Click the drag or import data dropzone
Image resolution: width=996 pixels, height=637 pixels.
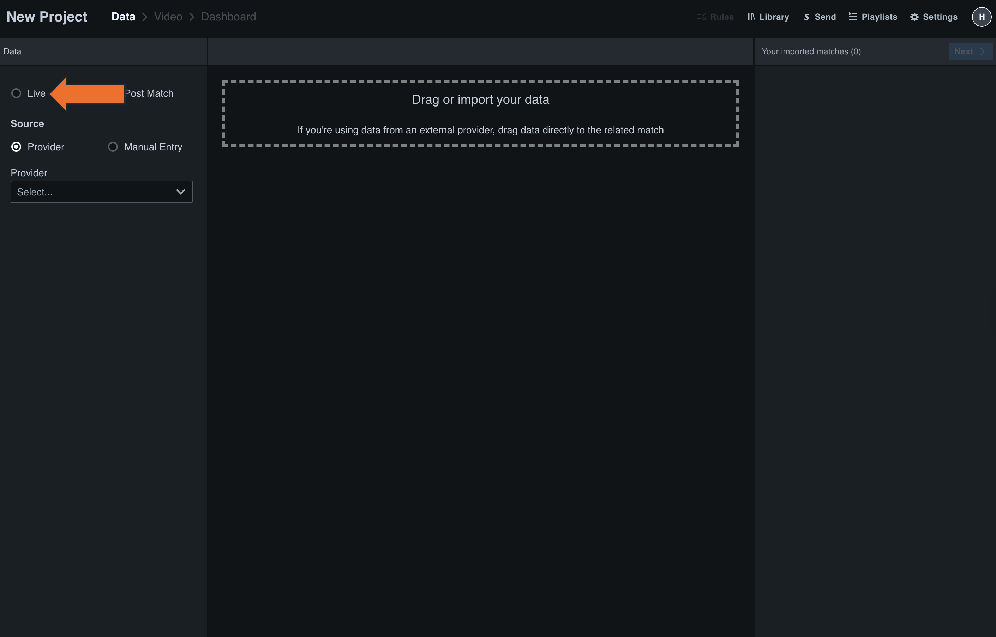click(480, 114)
